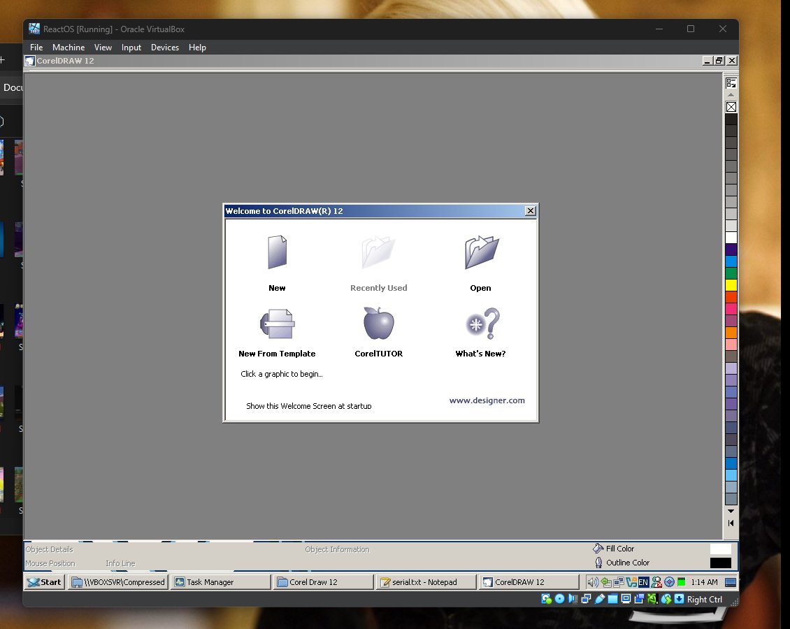Click the VirtualBox optical disk status icon
This screenshot has width=790, height=629.
click(x=559, y=599)
